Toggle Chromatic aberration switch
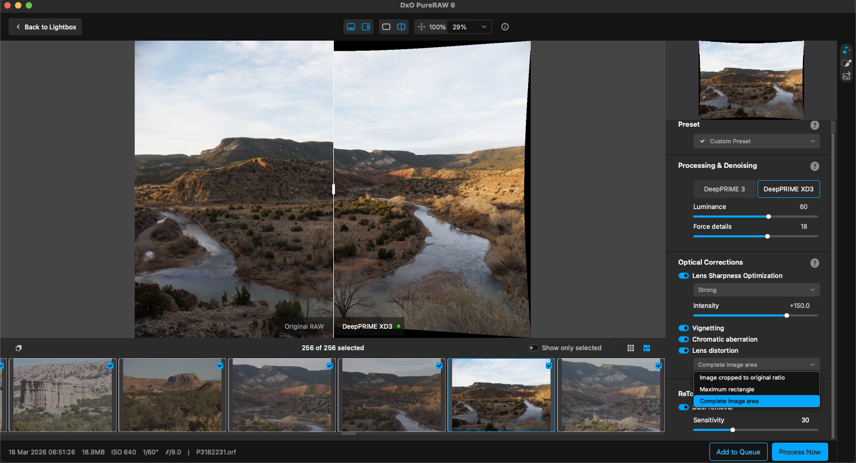The height and width of the screenshot is (463, 856). coord(684,339)
